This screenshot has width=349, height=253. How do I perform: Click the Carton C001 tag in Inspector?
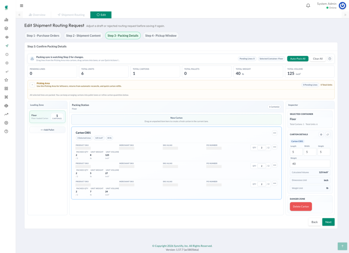point(297,141)
